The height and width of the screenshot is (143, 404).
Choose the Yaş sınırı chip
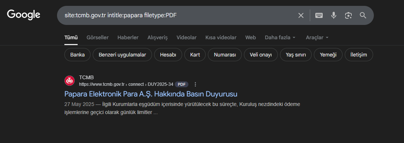pyautogui.click(x=296, y=55)
